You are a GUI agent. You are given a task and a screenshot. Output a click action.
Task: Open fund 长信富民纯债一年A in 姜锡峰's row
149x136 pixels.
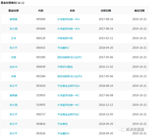(x=69, y=19)
